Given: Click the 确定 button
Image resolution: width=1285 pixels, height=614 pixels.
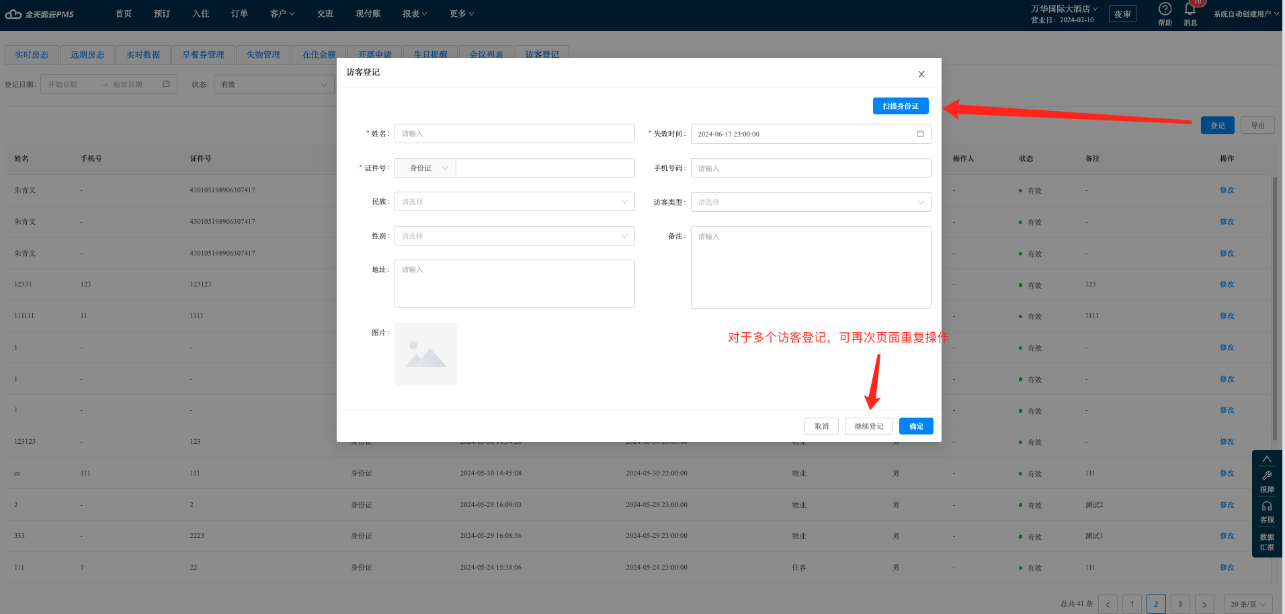Looking at the screenshot, I should point(916,426).
